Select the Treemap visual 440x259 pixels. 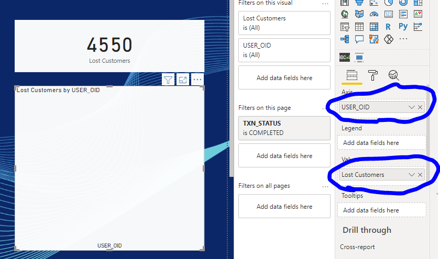[418, 2]
